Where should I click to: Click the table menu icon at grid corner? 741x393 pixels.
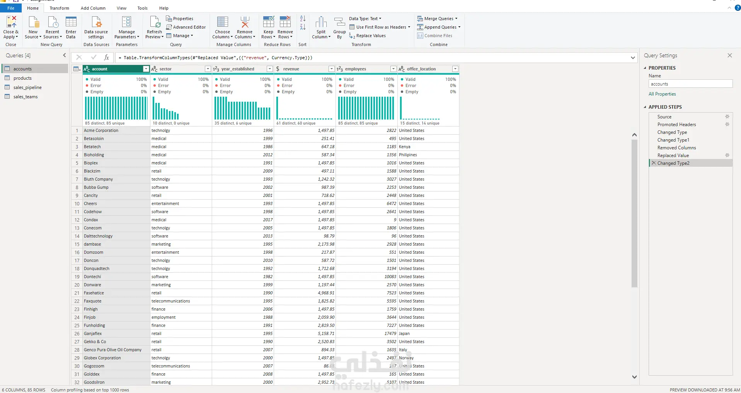pyautogui.click(x=77, y=69)
